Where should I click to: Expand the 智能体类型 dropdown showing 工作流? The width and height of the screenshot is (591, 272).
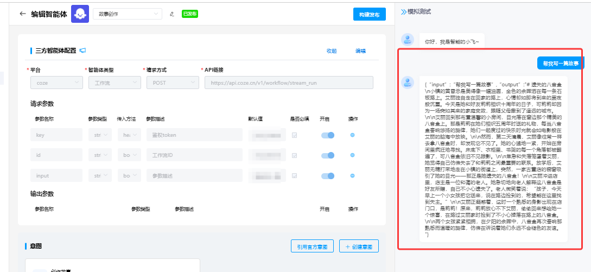point(113,83)
